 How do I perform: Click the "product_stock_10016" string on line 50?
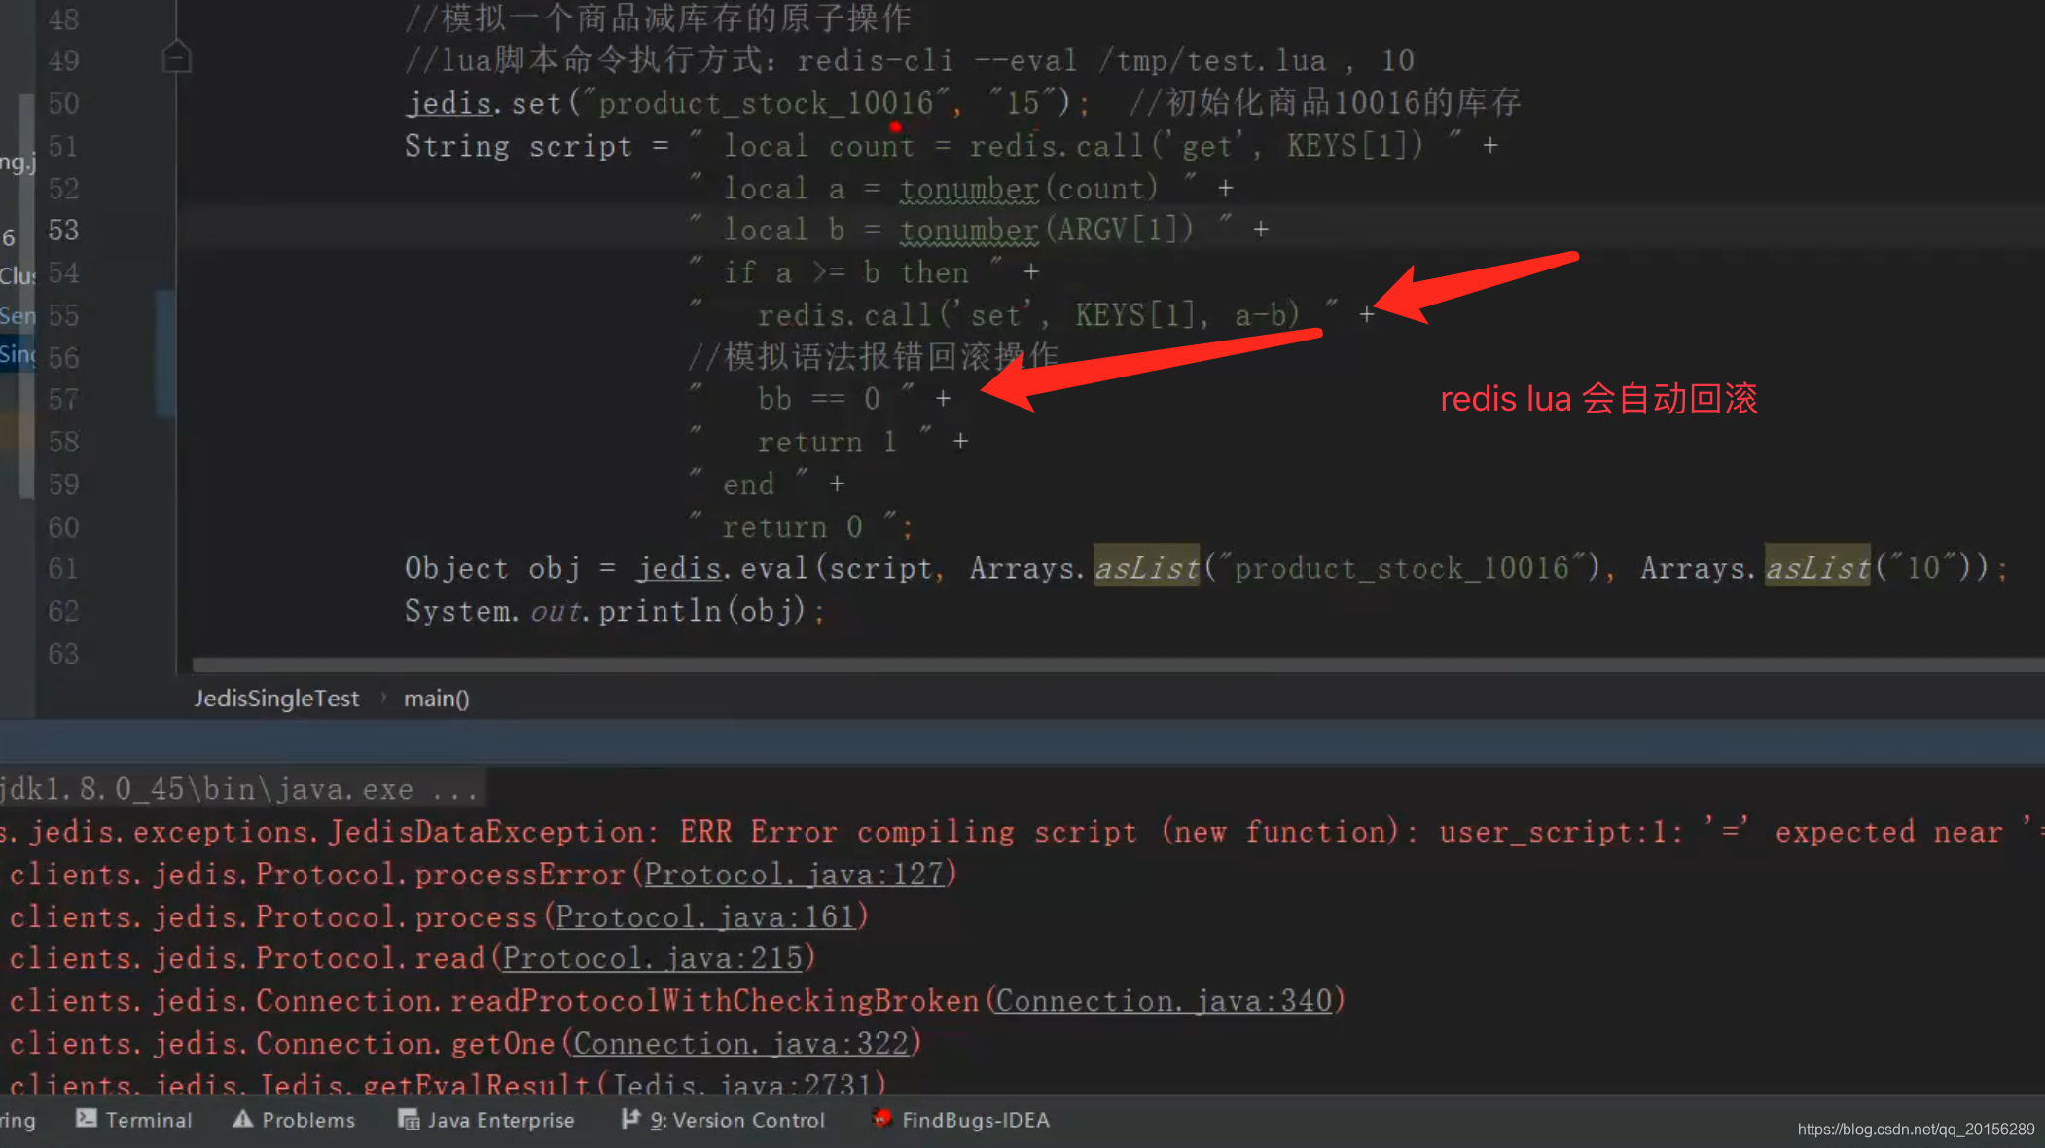pyautogui.click(x=766, y=102)
